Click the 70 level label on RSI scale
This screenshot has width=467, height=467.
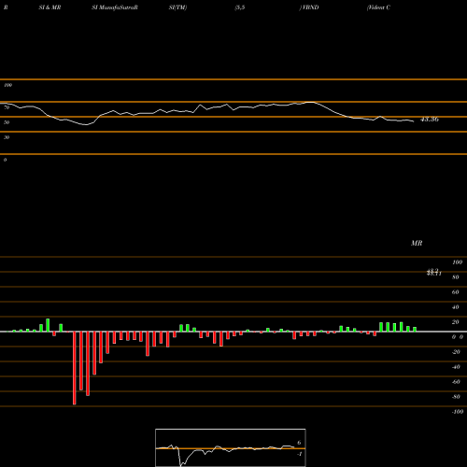point(7,107)
